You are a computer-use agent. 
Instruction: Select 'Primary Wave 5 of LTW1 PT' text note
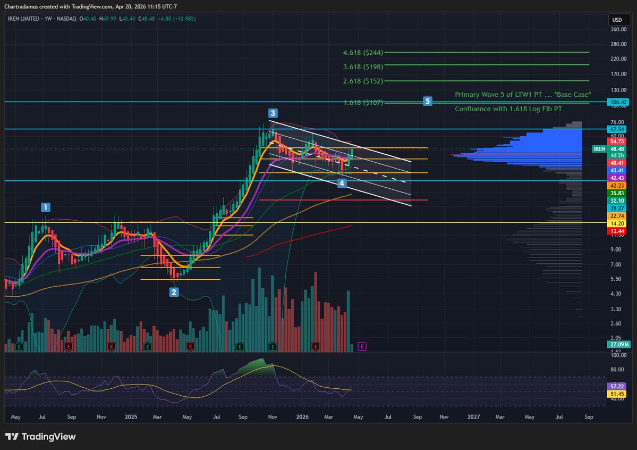523,94
